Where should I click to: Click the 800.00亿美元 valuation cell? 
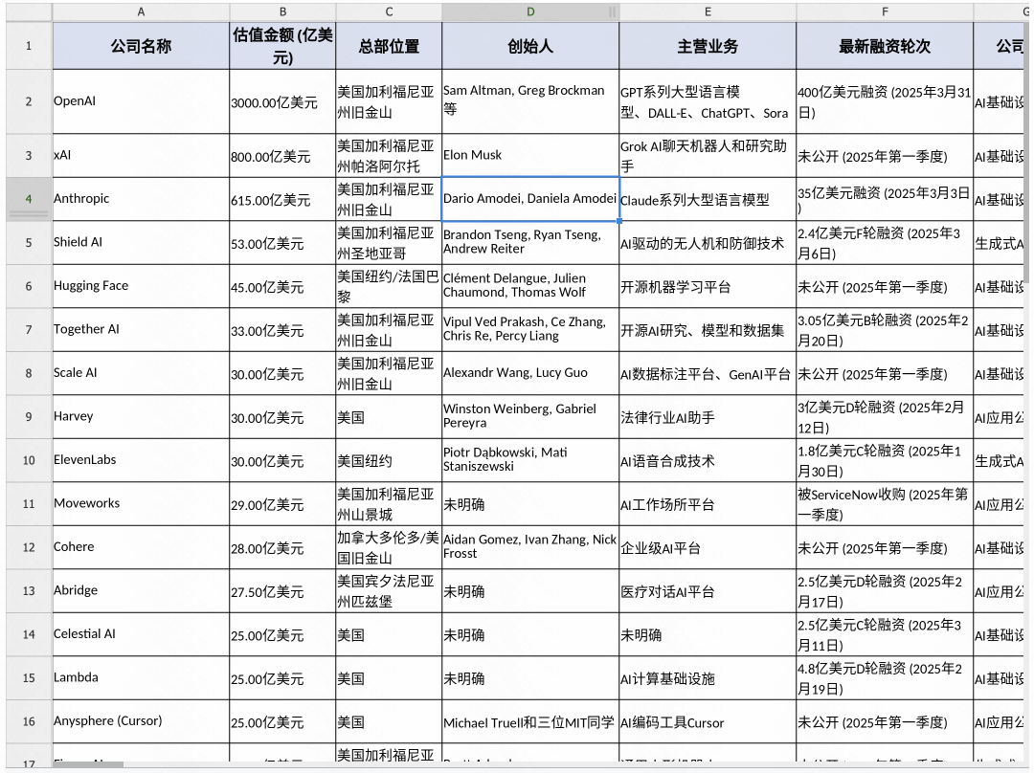[x=282, y=156]
